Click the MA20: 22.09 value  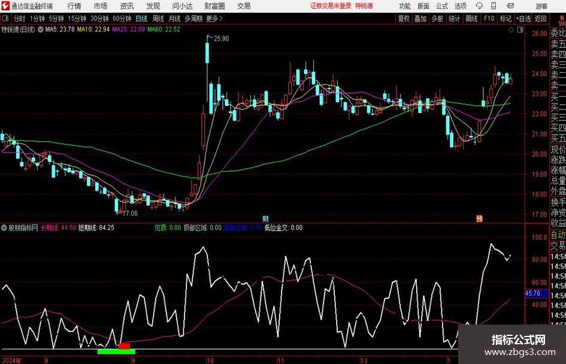point(129,29)
